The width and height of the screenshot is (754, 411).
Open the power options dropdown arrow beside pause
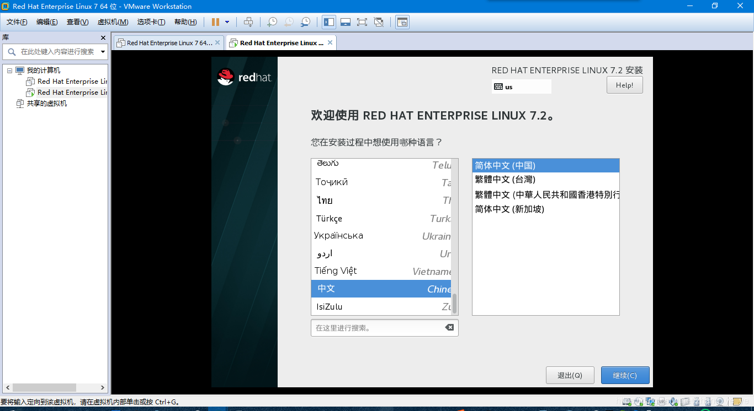tap(227, 22)
